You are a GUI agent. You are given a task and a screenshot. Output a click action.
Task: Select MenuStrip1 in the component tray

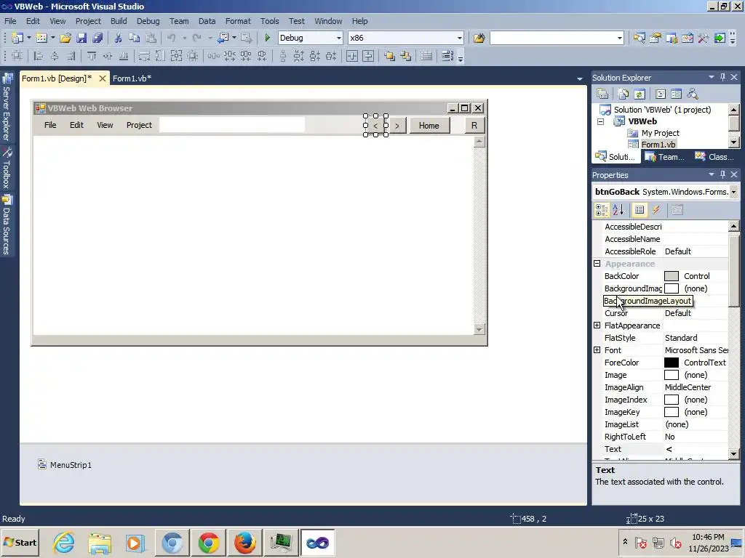65,464
